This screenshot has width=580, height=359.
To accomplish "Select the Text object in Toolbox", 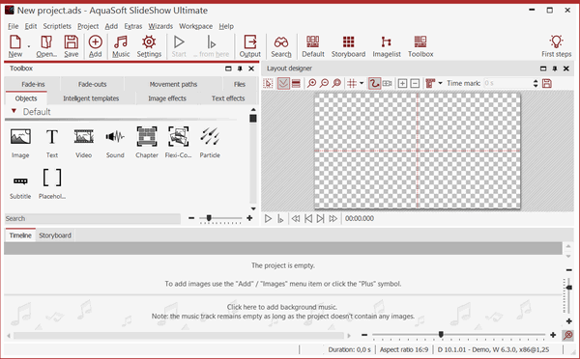I will [x=52, y=143].
